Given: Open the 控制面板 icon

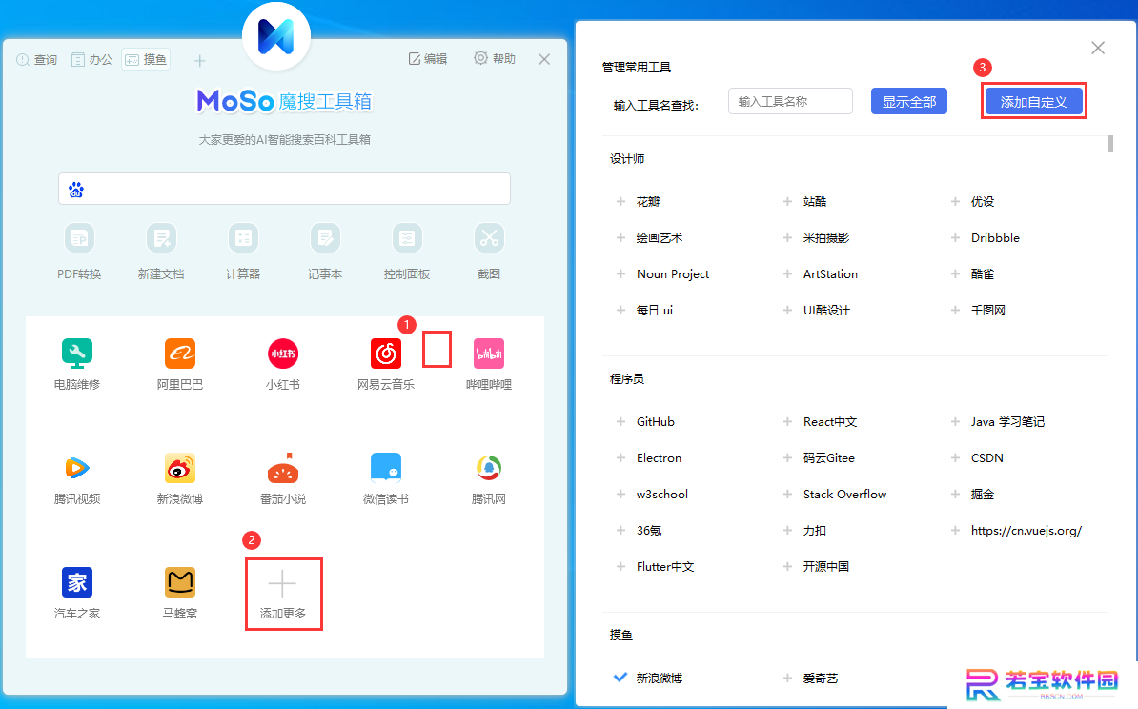Looking at the screenshot, I should click(407, 238).
